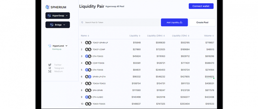258x109 pixels.
Task: Sort by Liquidity (24hr) column header
Action: point(156,36)
